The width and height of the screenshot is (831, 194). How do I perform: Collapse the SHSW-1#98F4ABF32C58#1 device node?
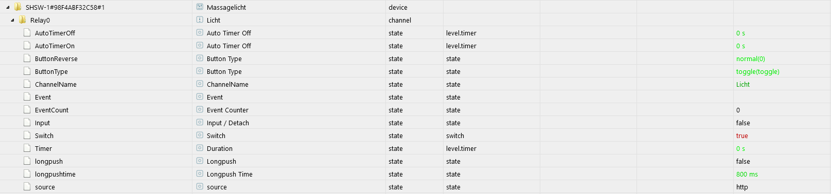[x=8, y=7]
